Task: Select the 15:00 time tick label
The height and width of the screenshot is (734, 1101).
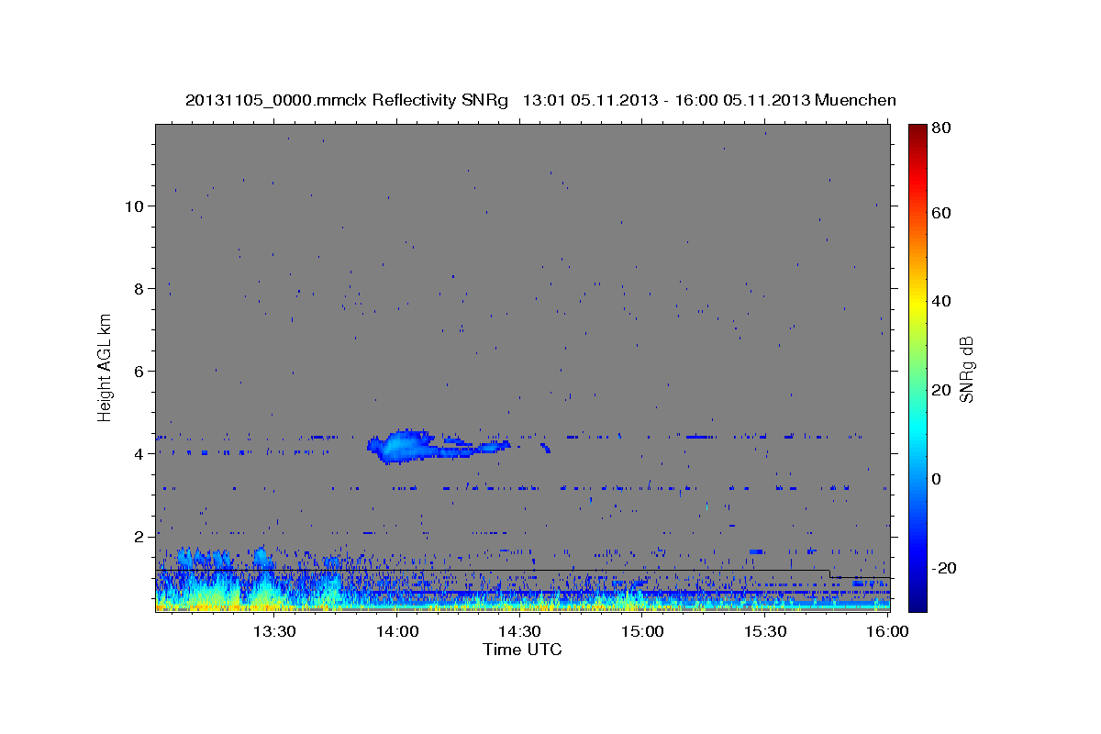Action: coord(642,631)
